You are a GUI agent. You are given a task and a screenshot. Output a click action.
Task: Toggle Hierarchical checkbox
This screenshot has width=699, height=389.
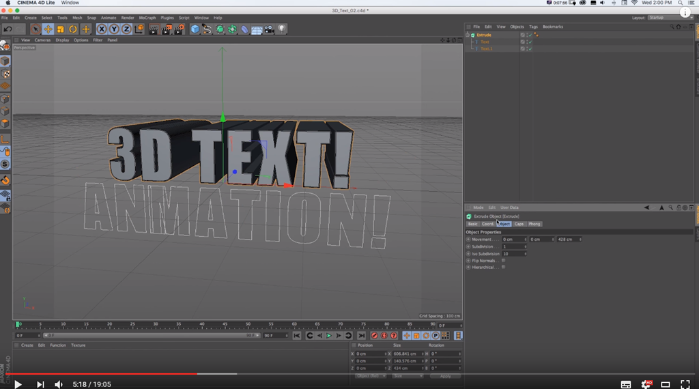[x=503, y=268]
